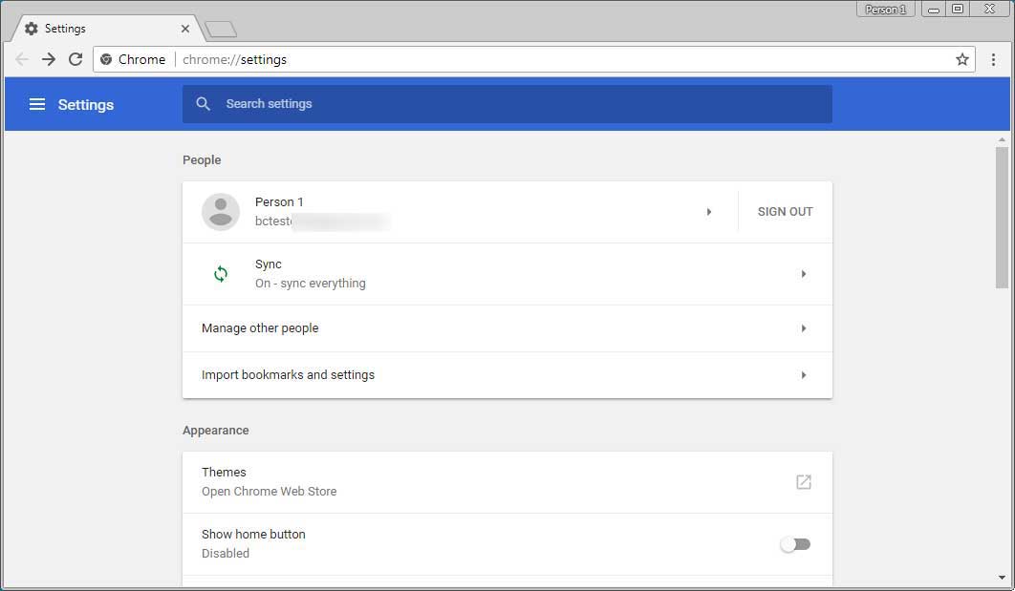1015x591 pixels.
Task: Open the Settings hamburger menu
Action: [x=37, y=104]
